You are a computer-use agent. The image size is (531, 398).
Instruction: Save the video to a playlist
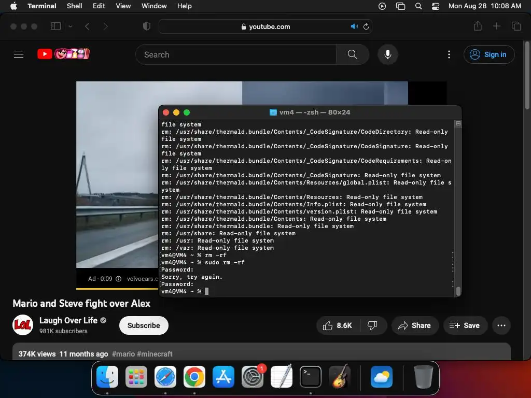click(x=465, y=325)
